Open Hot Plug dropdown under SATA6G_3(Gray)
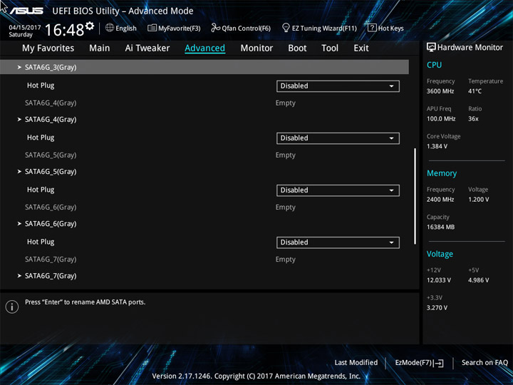 (338, 86)
